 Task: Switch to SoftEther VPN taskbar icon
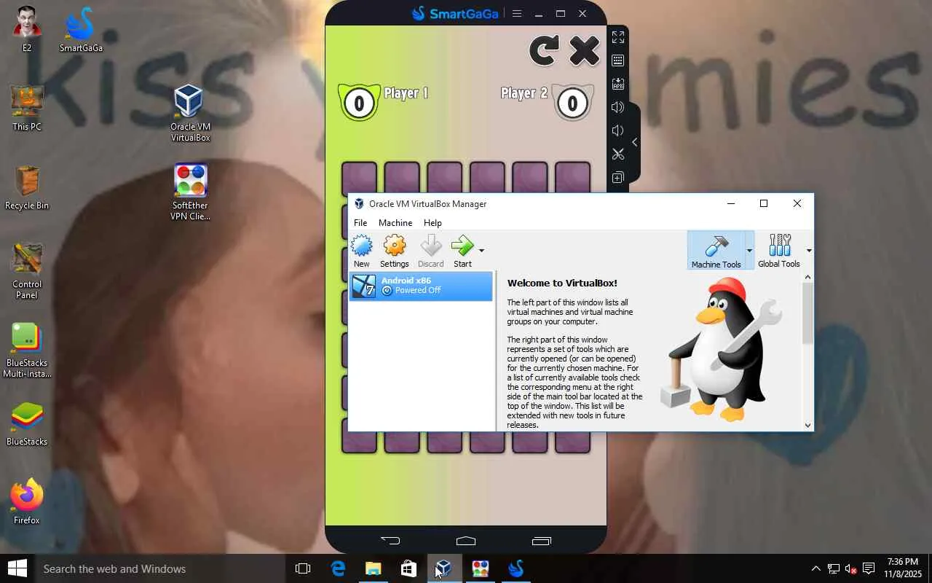480,568
